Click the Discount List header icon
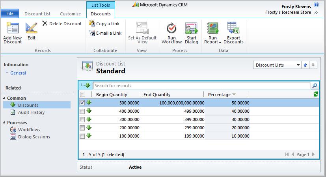 (x=87, y=66)
